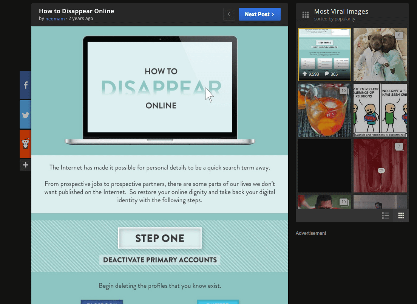Share the post via the Facebook icon
The width and height of the screenshot is (417, 304).
click(x=25, y=85)
